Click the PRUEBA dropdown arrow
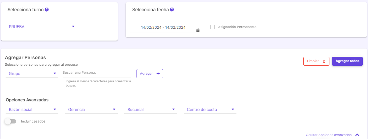 click(x=73, y=26)
